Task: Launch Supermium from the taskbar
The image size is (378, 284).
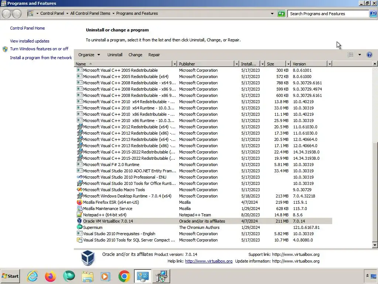Action: click(x=69, y=276)
